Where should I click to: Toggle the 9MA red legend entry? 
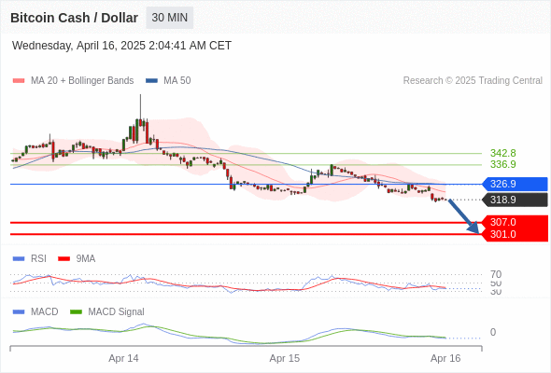[x=77, y=258]
